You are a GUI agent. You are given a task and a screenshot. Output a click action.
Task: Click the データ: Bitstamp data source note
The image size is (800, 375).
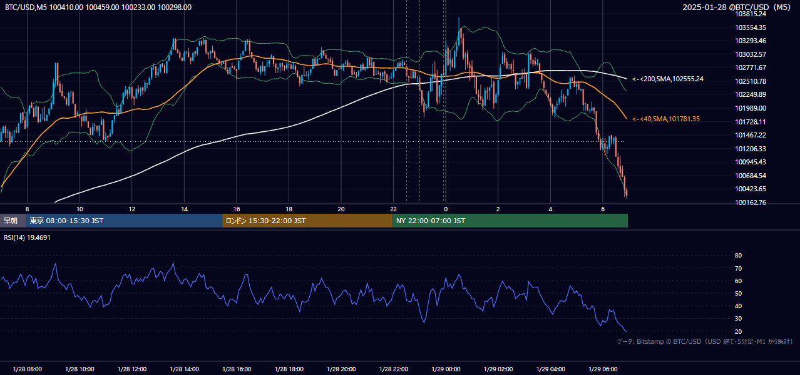tap(705, 341)
